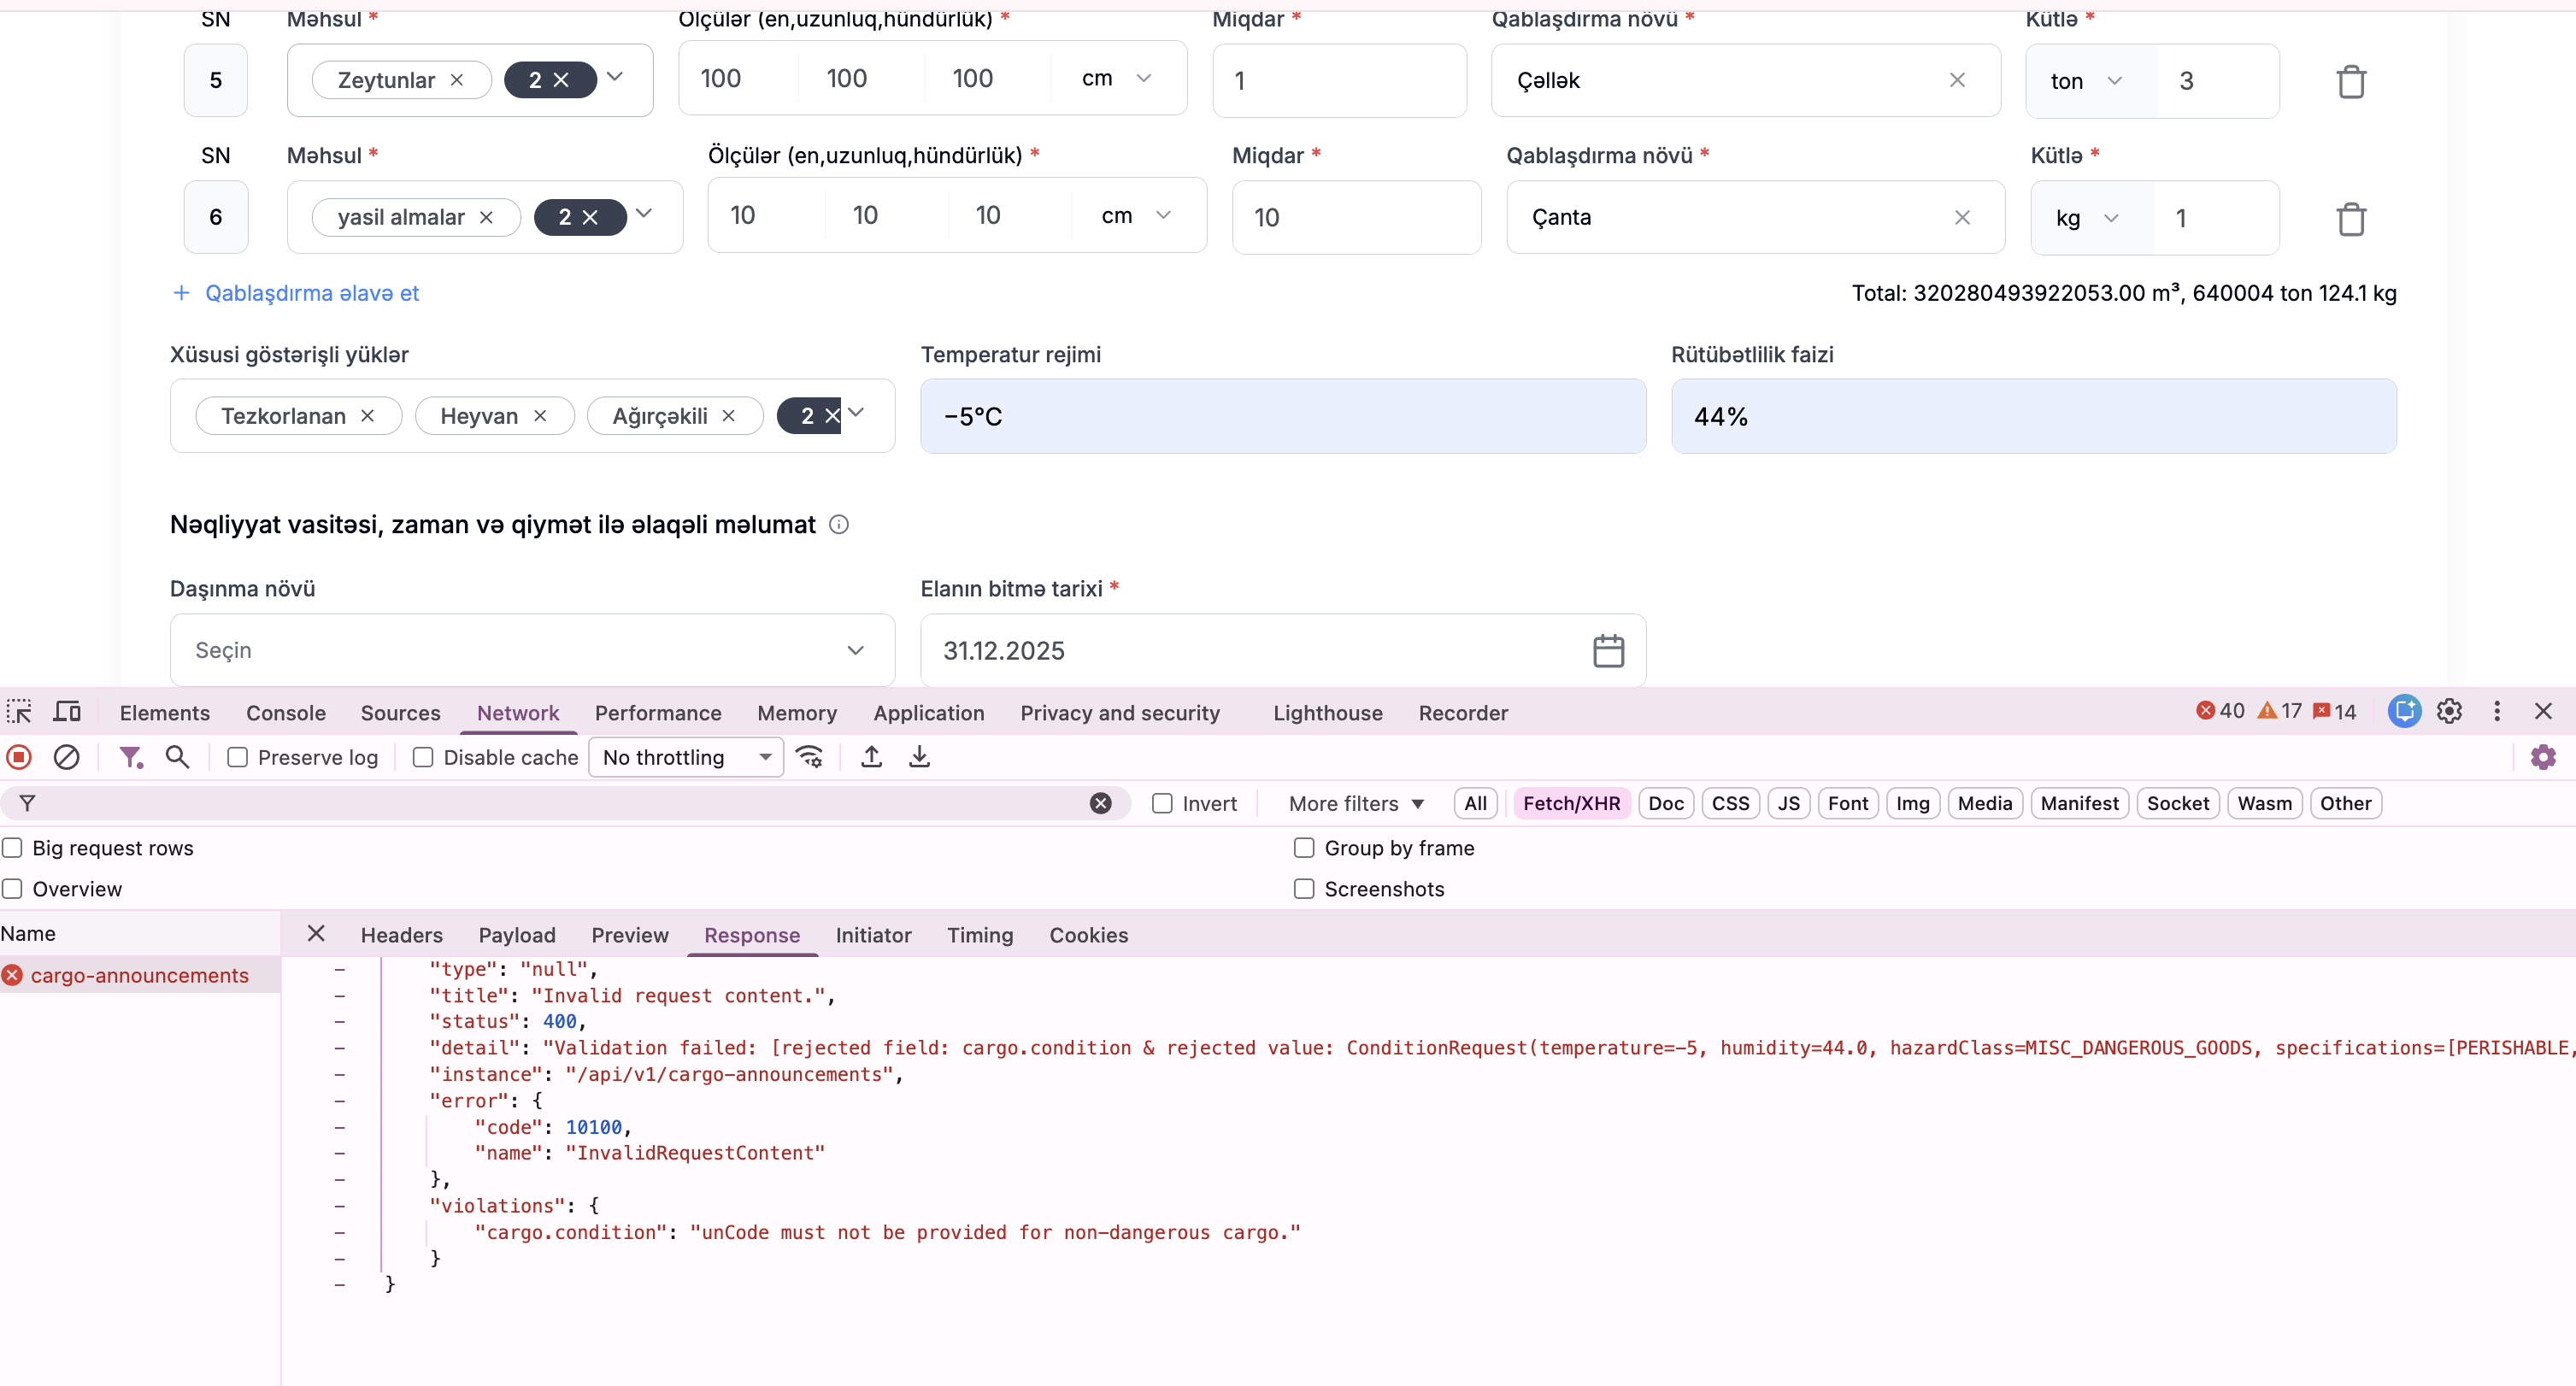Clear the Çəllək packaging type
2576x1386 pixels.
tap(1957, 80)
